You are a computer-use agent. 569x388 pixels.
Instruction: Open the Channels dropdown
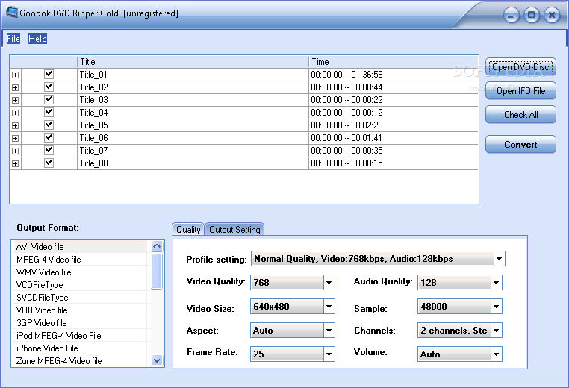[496, 331]
